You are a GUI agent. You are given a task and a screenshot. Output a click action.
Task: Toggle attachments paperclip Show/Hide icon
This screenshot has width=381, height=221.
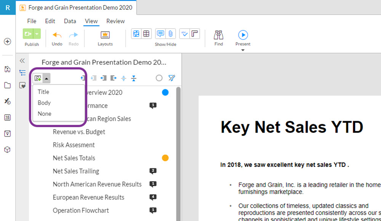(170, 34)
